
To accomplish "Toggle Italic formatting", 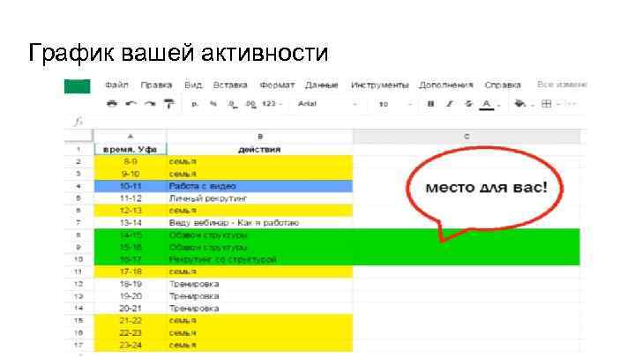I will [450, 104].
